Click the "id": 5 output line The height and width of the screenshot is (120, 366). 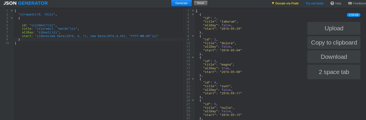click(210, 104)
